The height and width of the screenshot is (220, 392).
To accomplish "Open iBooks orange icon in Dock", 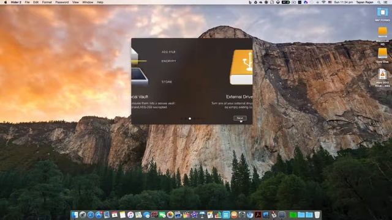I will (234, 215).
